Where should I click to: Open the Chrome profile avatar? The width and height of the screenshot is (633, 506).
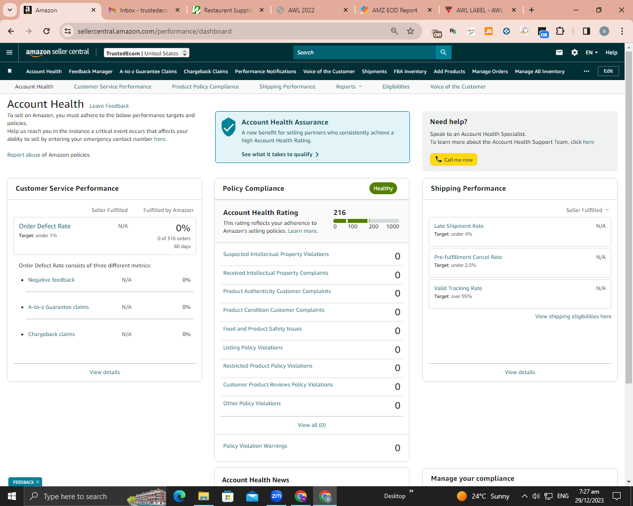604,31
